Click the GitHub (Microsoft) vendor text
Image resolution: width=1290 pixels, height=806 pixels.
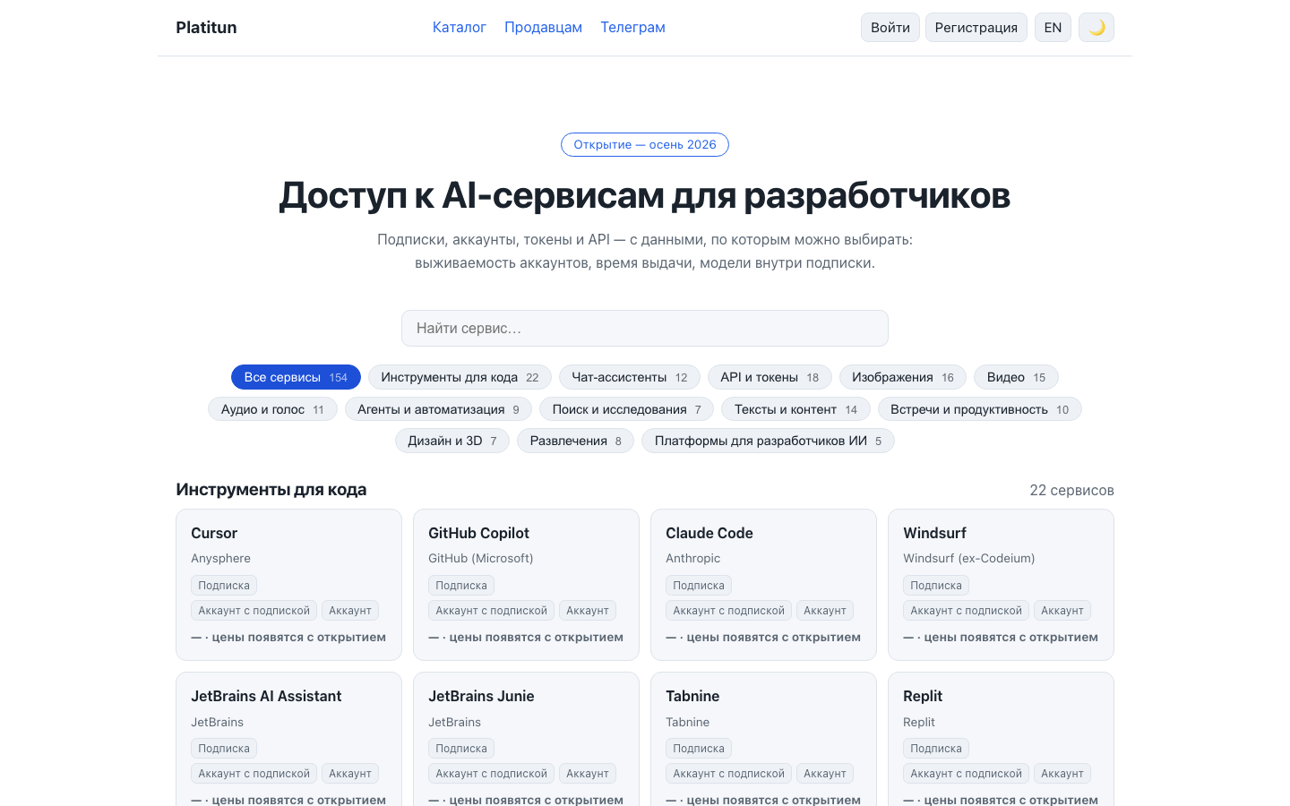(481, 558)
